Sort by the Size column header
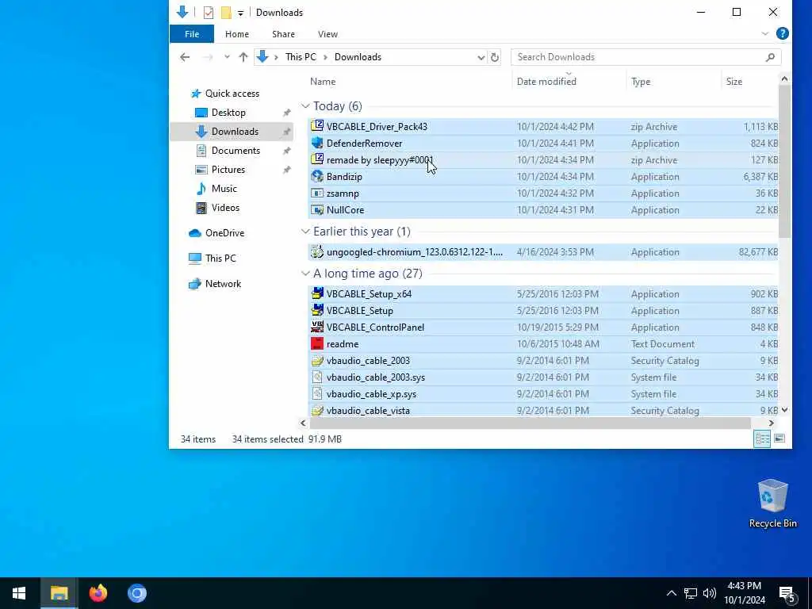The height and width of the screenshot is (609, 812). [733, 82]
